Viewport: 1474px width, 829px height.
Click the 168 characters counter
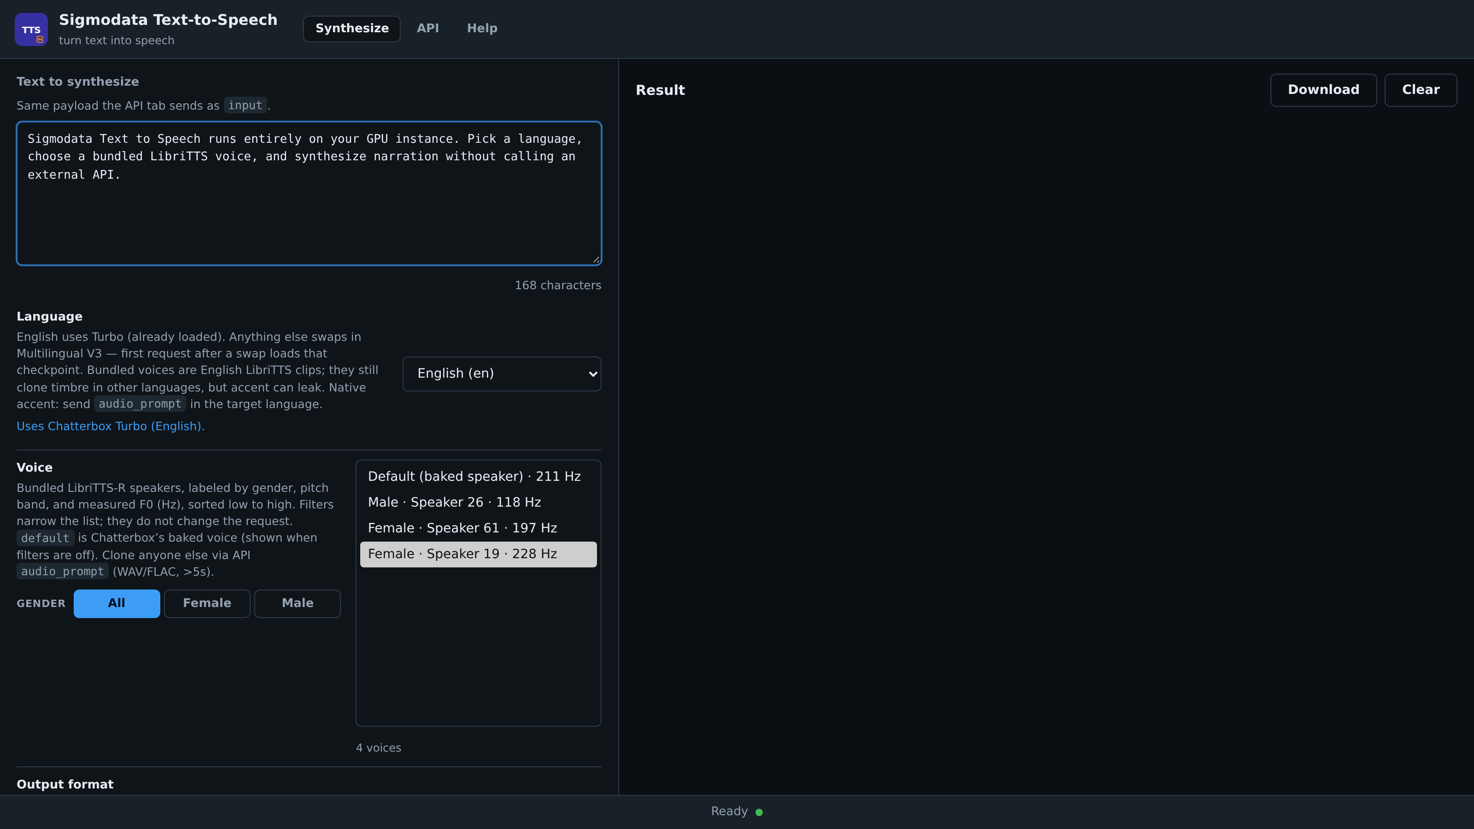(558, 286)
